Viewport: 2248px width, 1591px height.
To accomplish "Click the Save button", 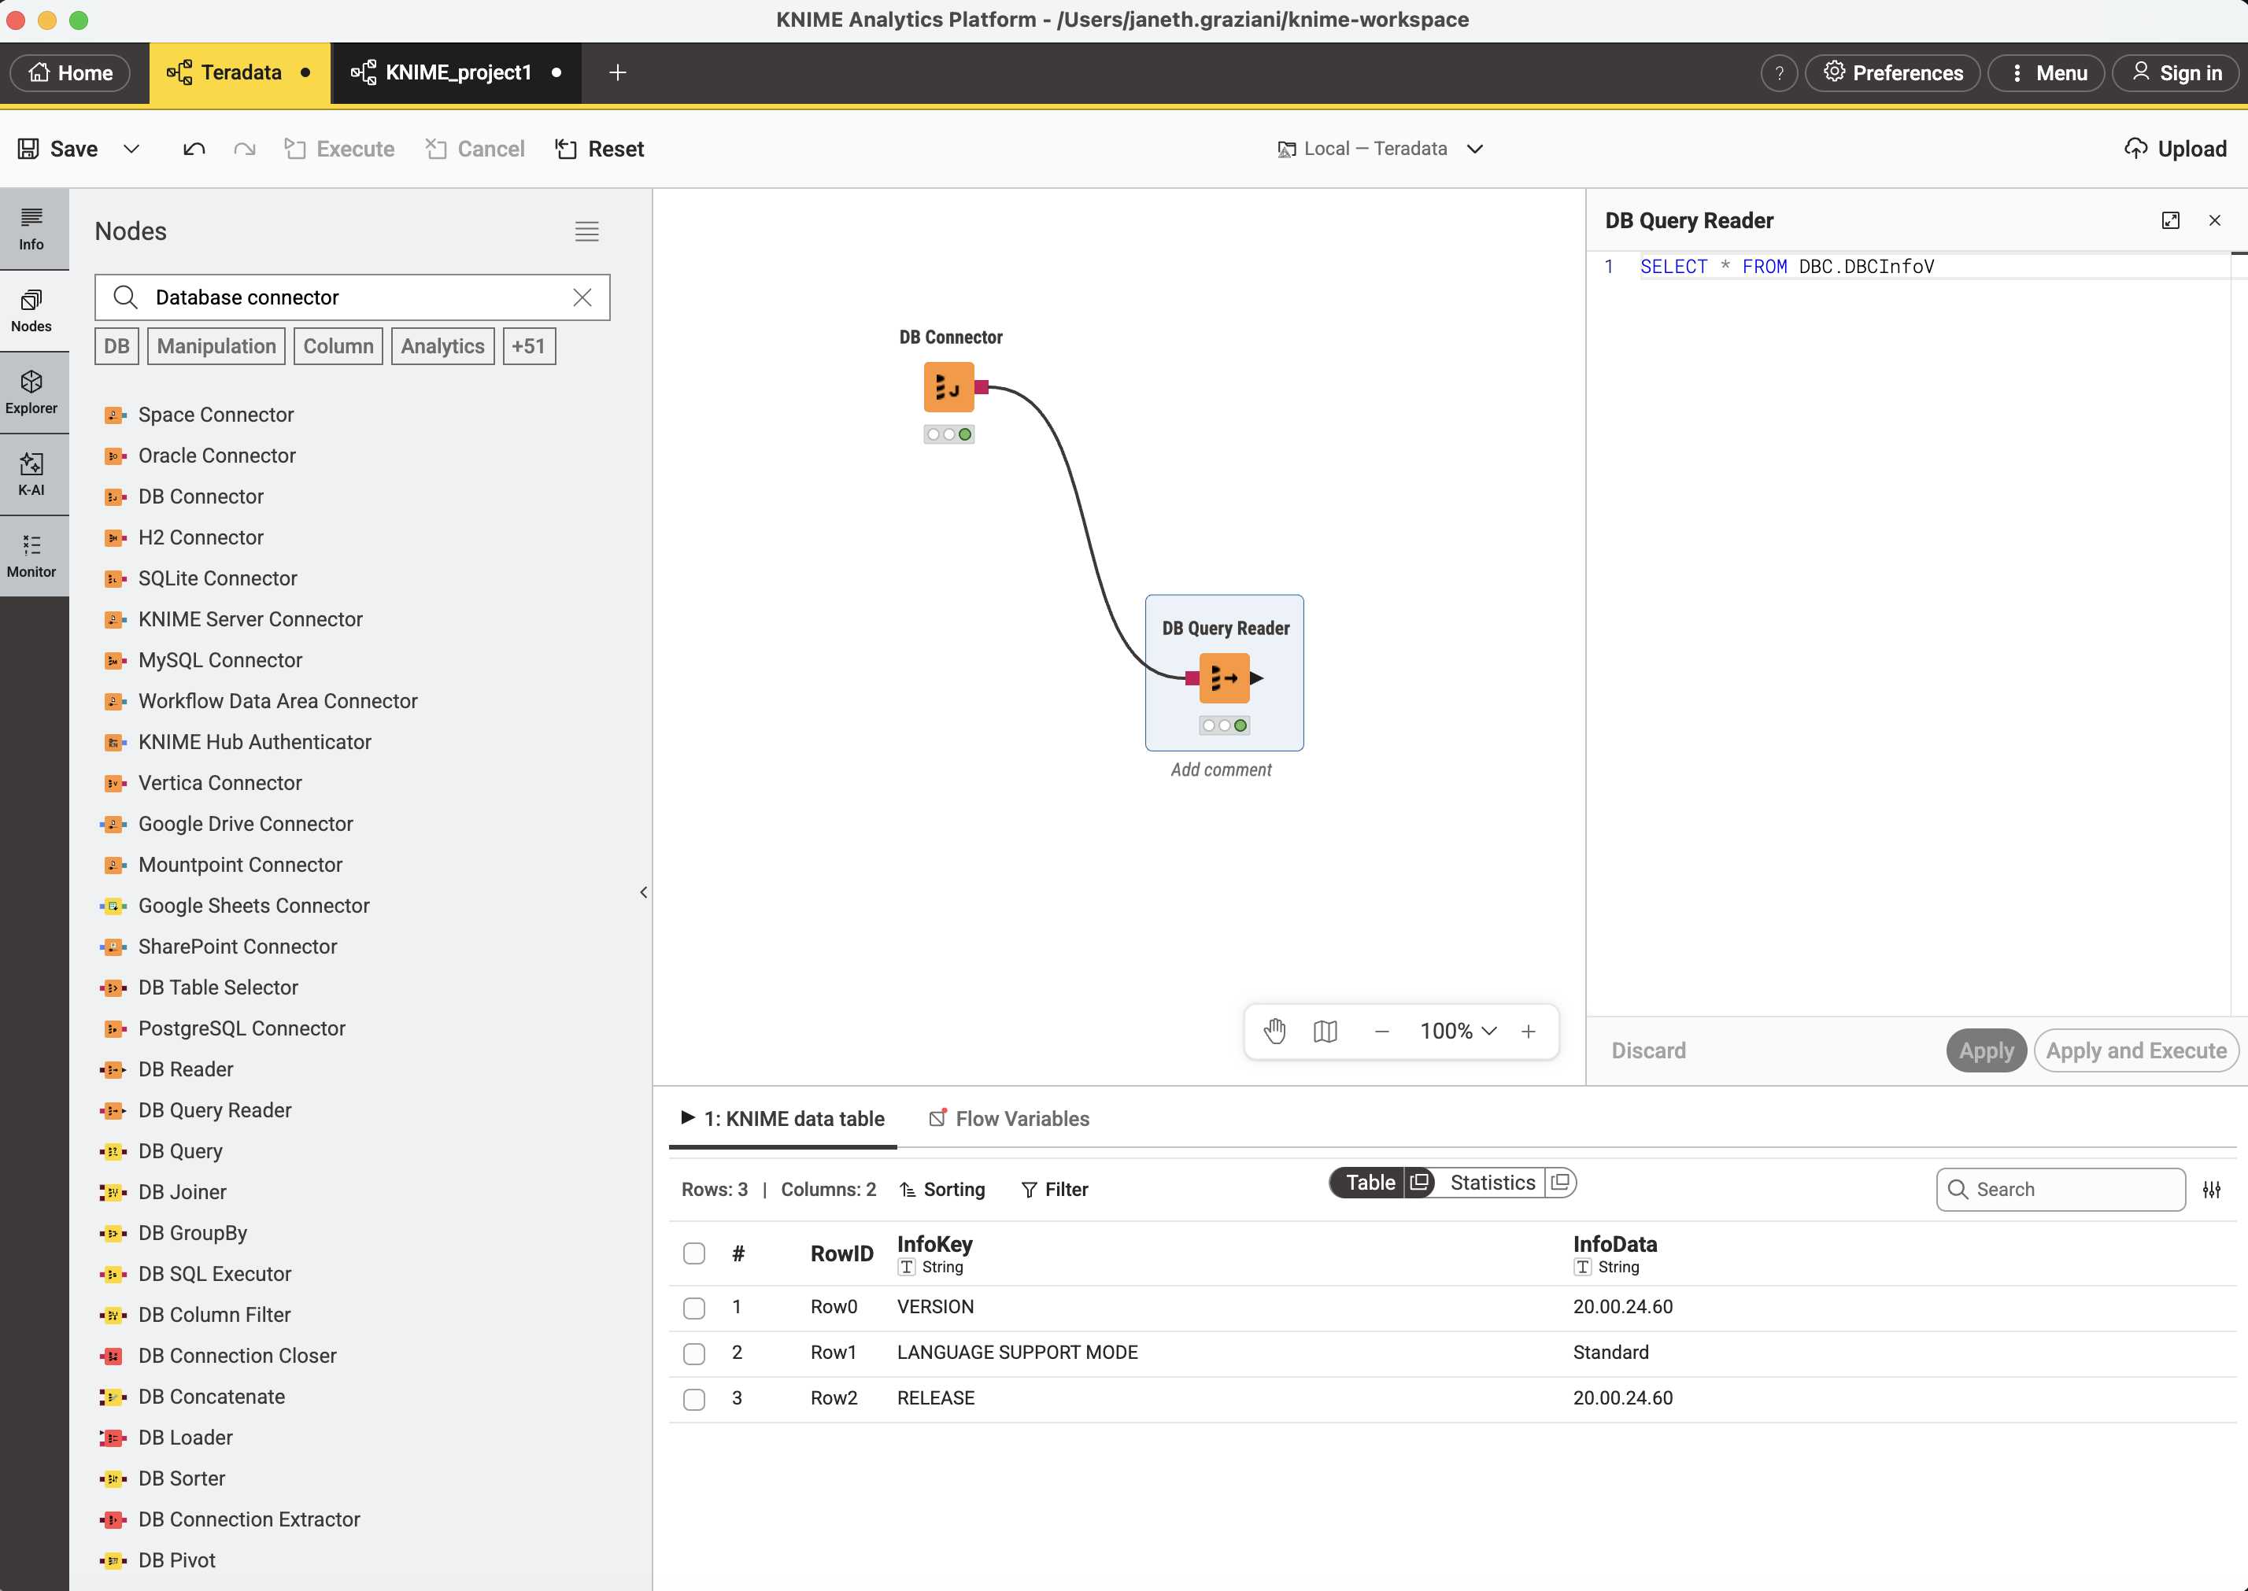I will coord(59,149).
